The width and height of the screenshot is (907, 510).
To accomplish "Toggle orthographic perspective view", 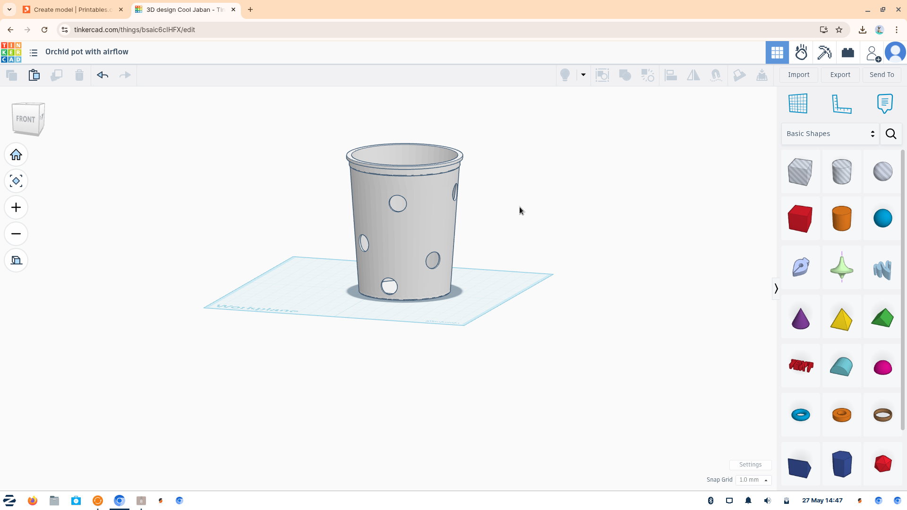I will tap(16, 261).
